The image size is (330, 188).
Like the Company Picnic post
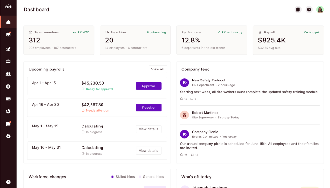tap(182, 155)
